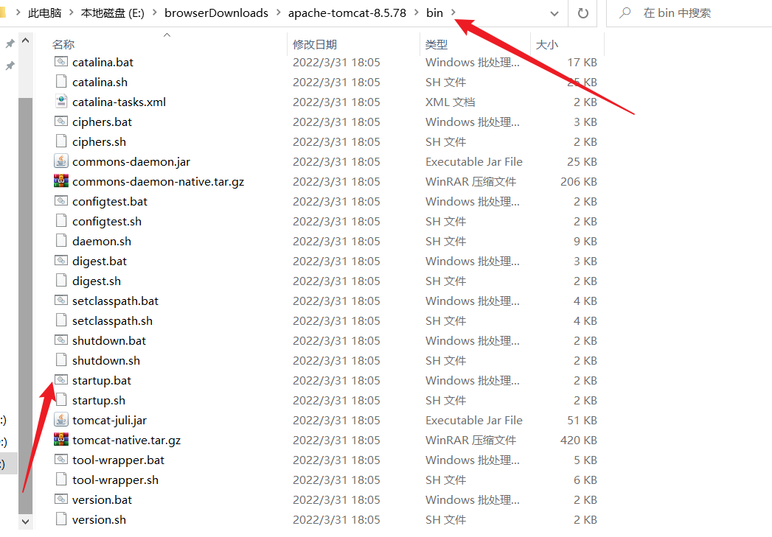Click the catalina.bat file icon

click(61, 62)
